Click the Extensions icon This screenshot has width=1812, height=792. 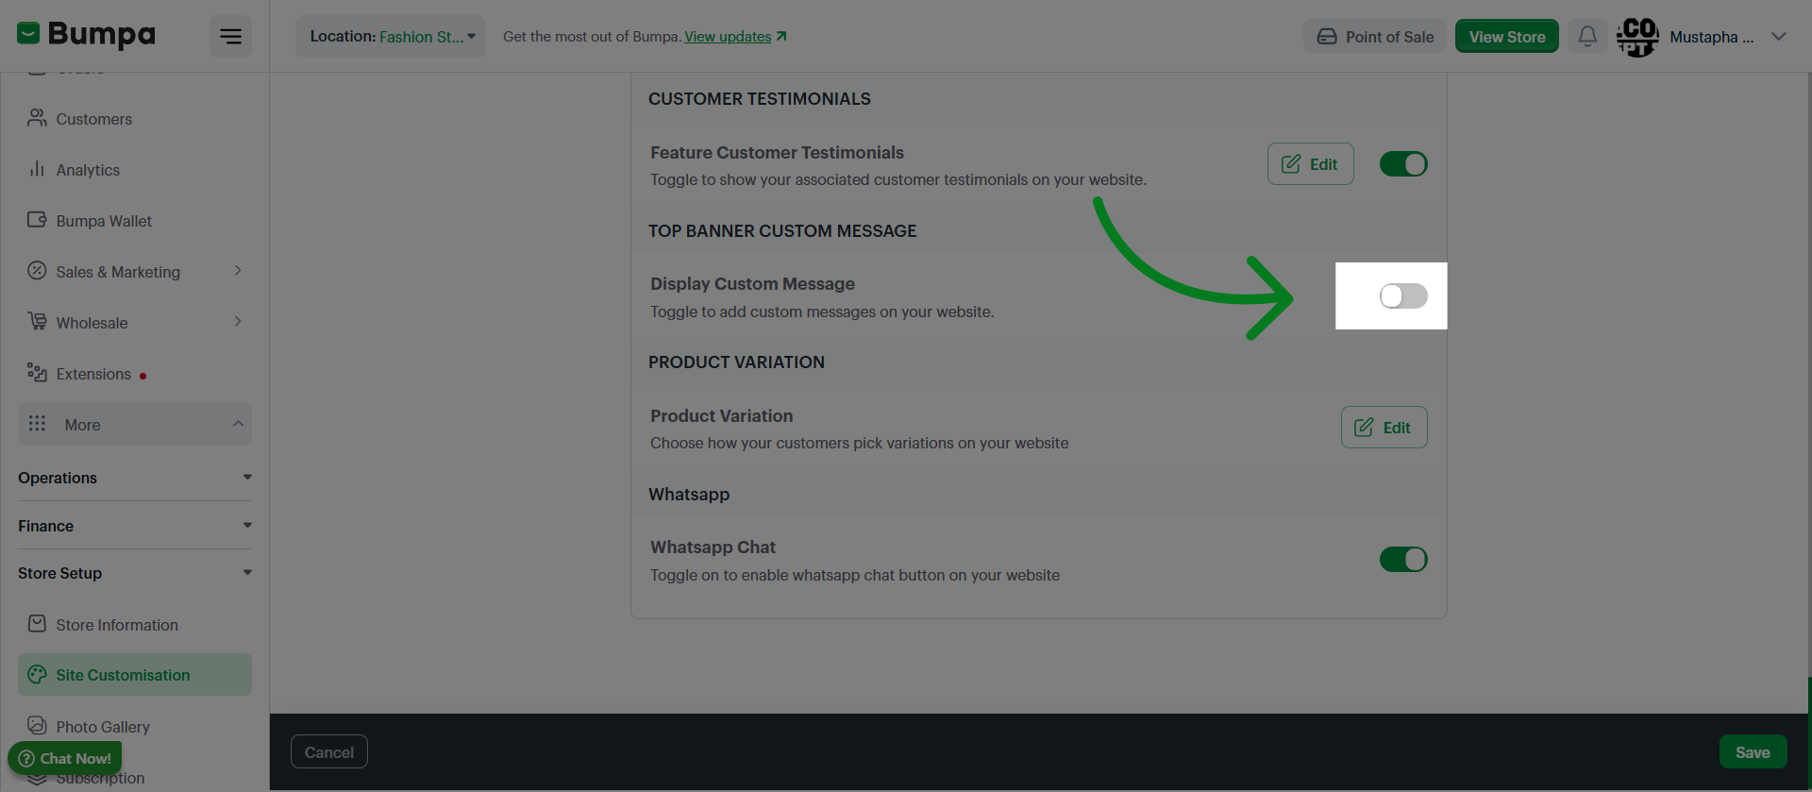tap(37, 373)
